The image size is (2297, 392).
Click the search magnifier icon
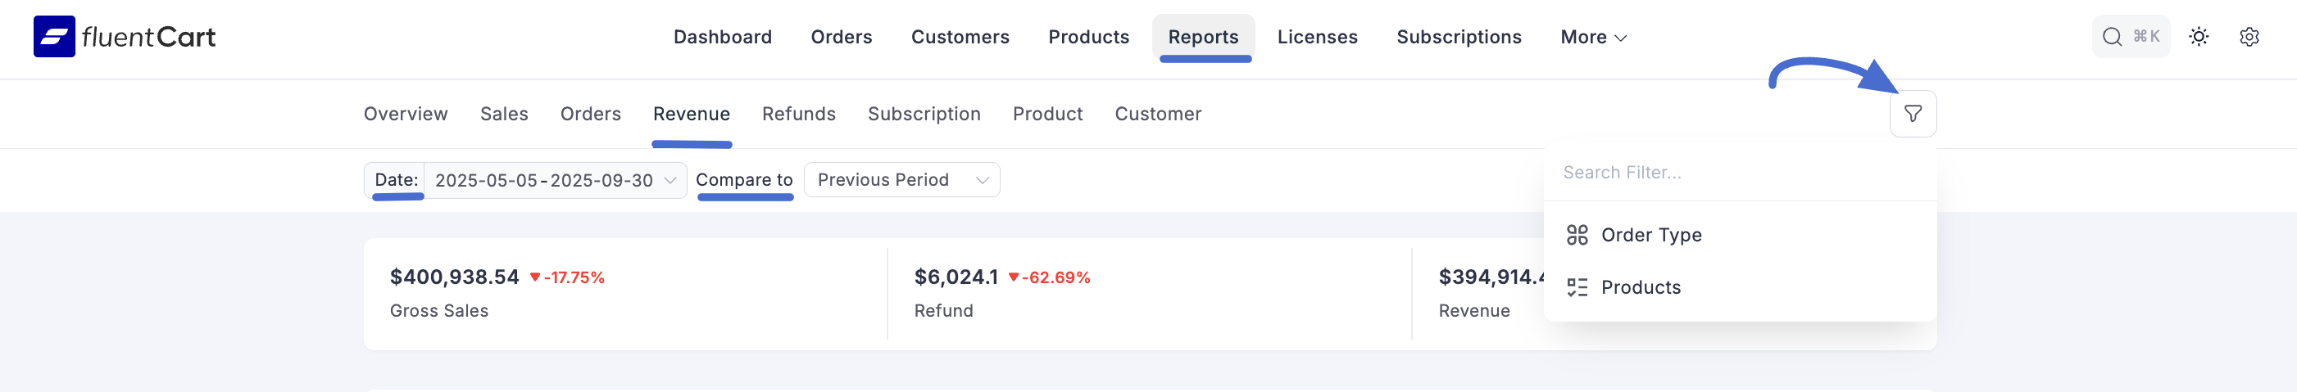click(x=2112, y=37)
